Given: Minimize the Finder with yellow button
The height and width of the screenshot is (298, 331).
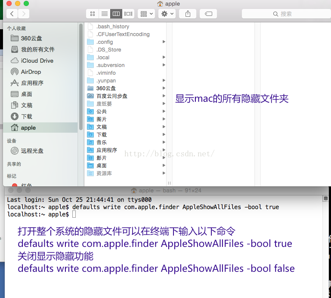Looking at the screenshot, I should 18,3.
